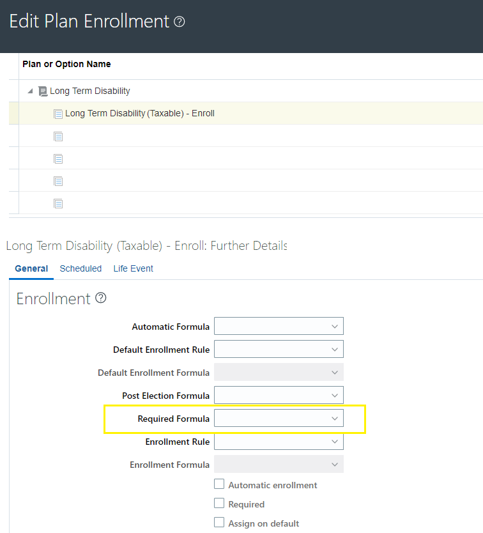Collapse the Long Term Disability tree node

(29, 91)
